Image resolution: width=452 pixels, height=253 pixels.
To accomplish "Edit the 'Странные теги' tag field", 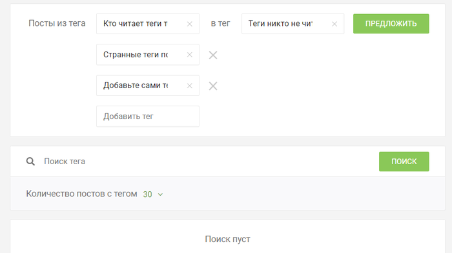I will [141, 55].
